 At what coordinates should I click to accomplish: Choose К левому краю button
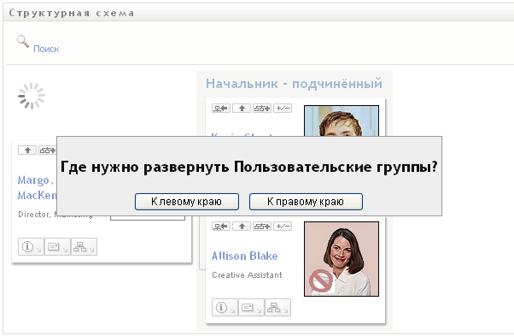pos(187,202)
